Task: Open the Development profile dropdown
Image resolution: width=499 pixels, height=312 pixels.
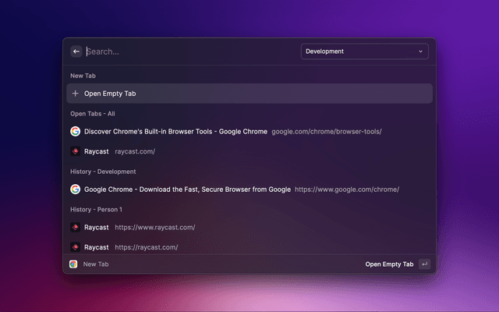Action: [363, 51]
